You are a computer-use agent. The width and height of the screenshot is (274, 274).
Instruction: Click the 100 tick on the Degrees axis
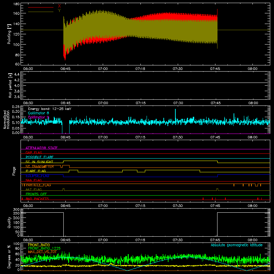pyautogui.click(x=16, y=244)
